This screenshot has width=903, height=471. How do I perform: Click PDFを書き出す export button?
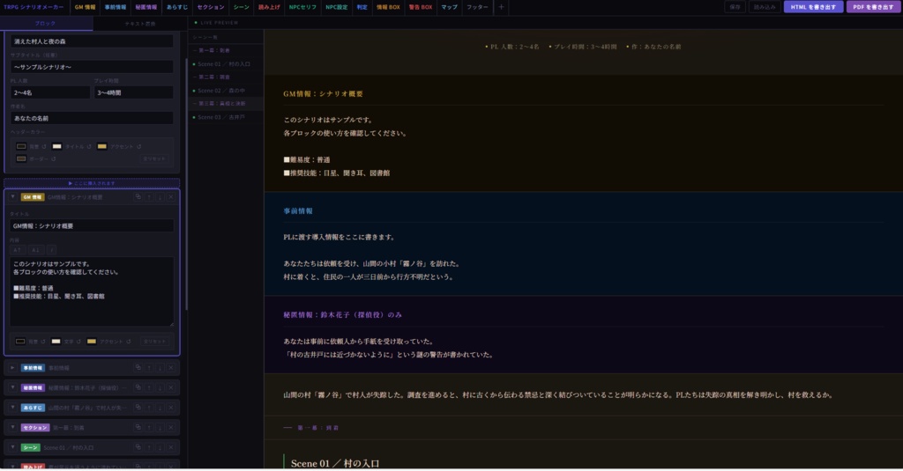[x=873, y=7]
